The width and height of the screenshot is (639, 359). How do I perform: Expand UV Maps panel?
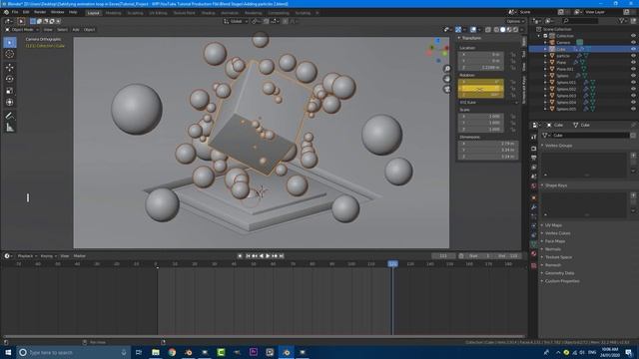[x=553, y=225]
